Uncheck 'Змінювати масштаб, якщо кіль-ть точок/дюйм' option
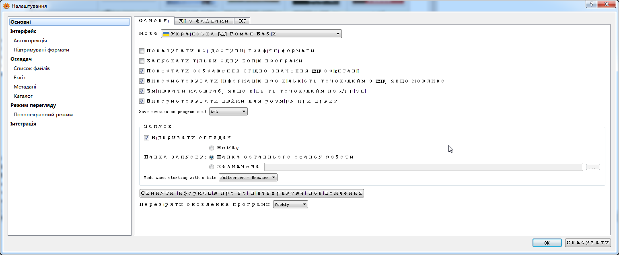619x255 pixels. click(x=142, y=91)
